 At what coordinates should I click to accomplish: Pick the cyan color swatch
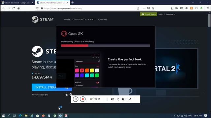tap(87, 75)
